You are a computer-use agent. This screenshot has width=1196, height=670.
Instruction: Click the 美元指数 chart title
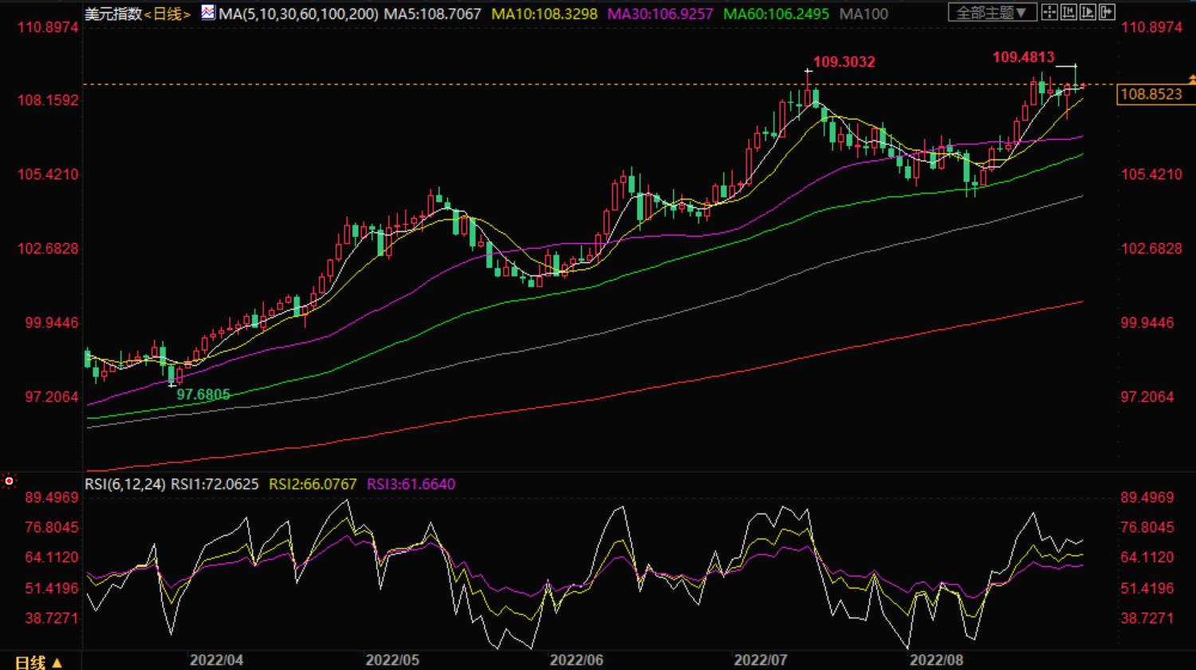pos(113,14)
